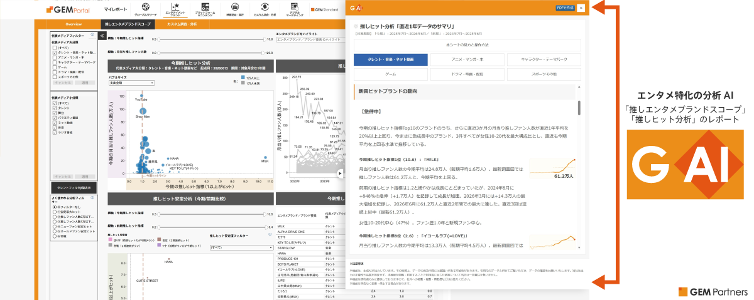Click the 61.2万人 sparkline thumbnail
The width and height of the screenshot is (754, 300).
553,168
